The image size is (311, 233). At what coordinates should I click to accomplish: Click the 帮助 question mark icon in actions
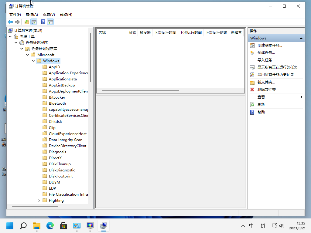coord(252,112)
